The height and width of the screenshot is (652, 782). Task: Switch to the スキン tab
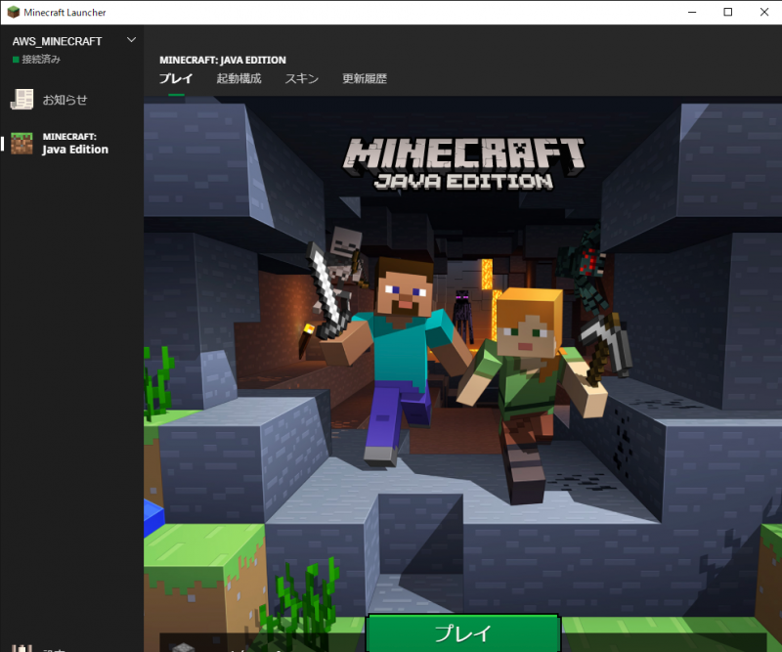[301, 78]
